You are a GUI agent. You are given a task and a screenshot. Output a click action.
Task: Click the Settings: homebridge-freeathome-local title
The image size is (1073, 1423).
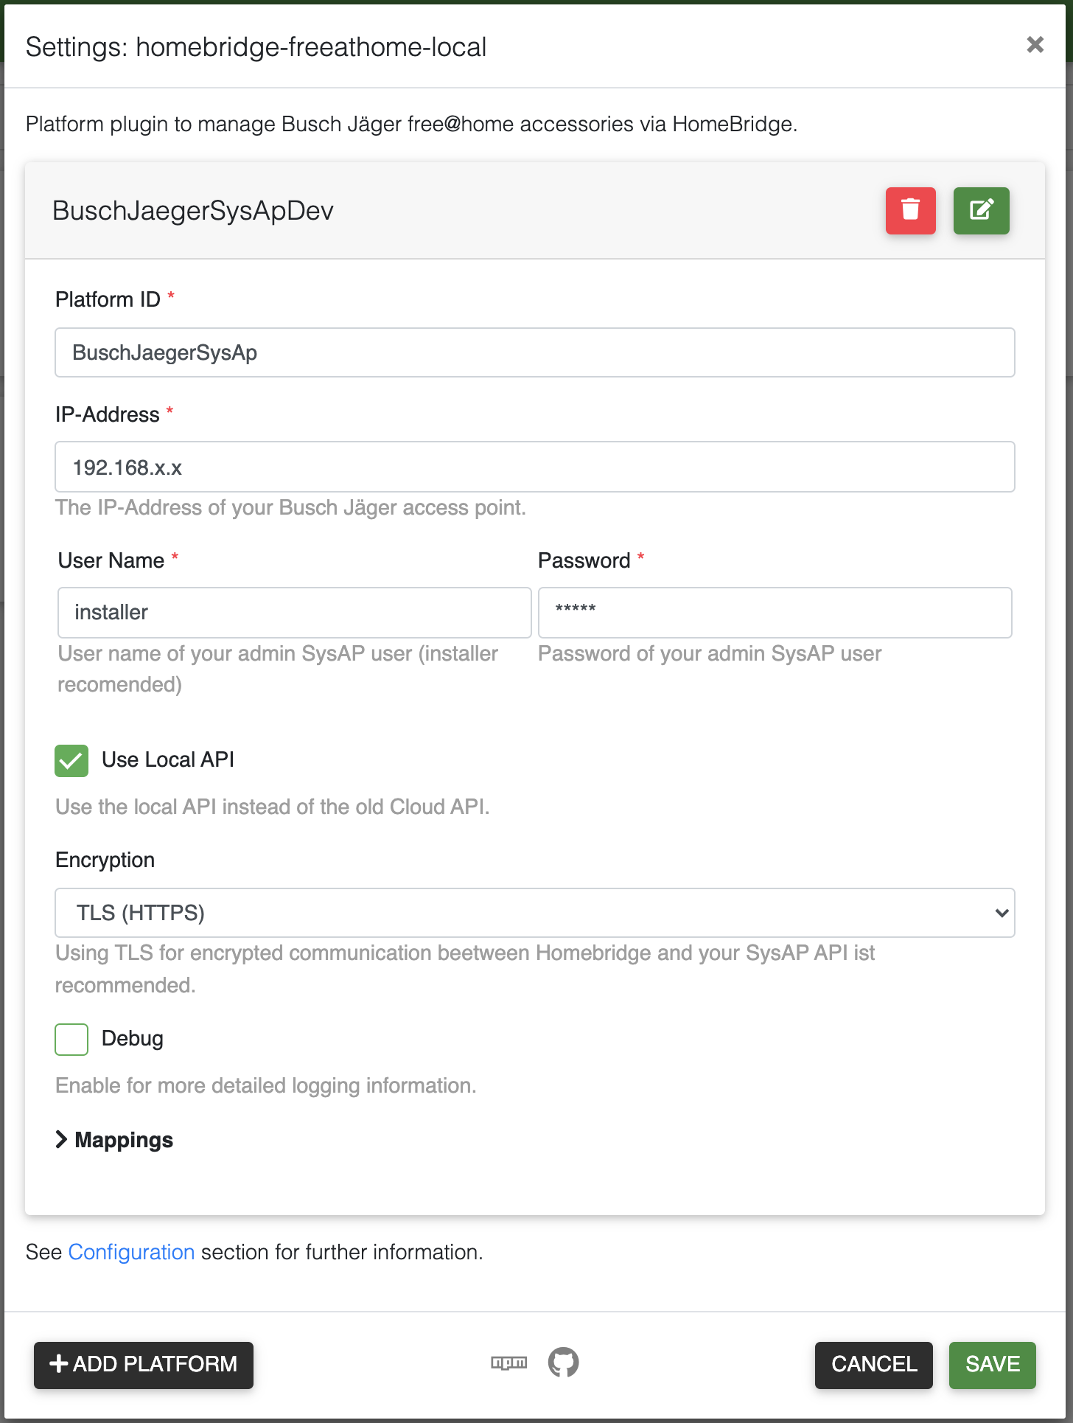(256, 47)
